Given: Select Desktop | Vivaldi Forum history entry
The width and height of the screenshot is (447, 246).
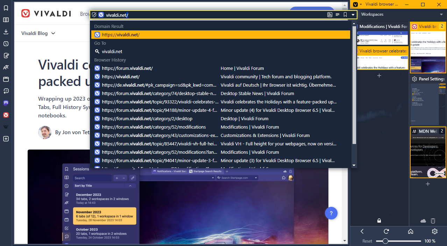Looking at the screenshot, I should click(221, 118).
